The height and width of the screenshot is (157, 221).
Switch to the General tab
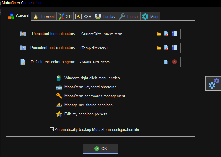(x=18, y=16)
